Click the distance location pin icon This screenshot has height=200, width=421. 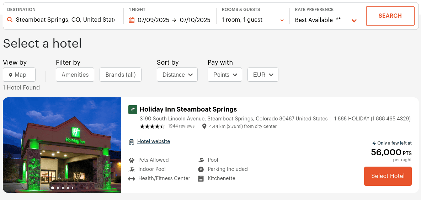pos(204,126)
